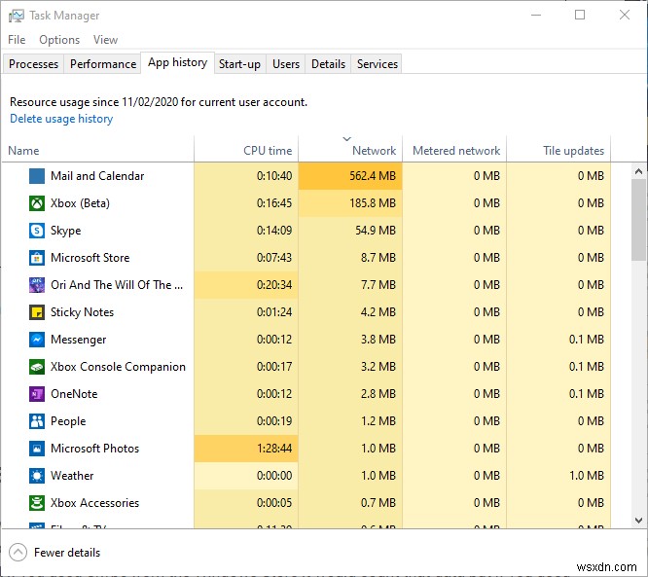The height and width of the screenshot is (577, 648).
Task: Click the Fewer details label
Action: pos(67,553)
